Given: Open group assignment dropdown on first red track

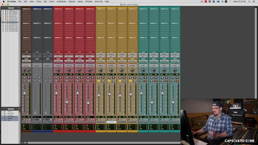Looking at the screenshot, I should [x=58, y=66].
